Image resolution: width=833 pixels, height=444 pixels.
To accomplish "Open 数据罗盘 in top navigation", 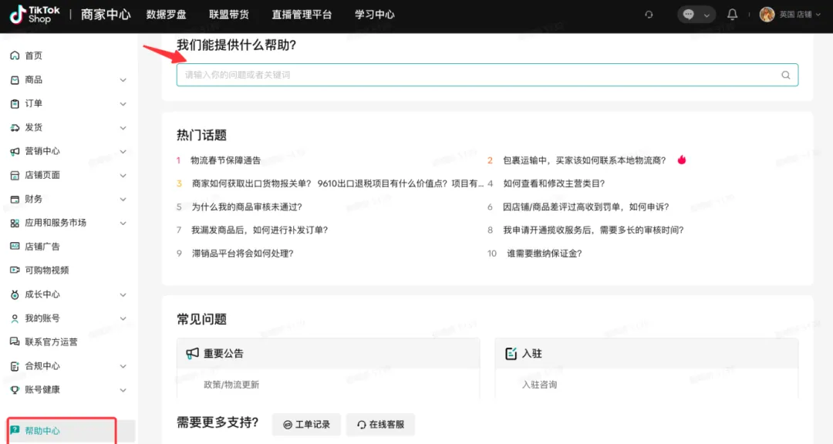I will [167, 15].
